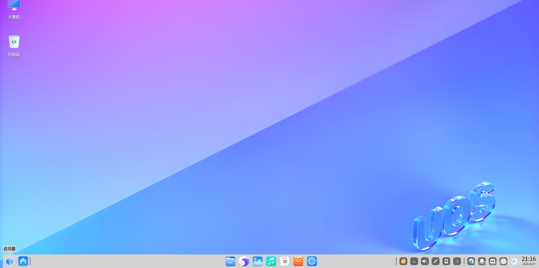Click the phone device tray icon

pyautogui.click(x=446, y=261)
